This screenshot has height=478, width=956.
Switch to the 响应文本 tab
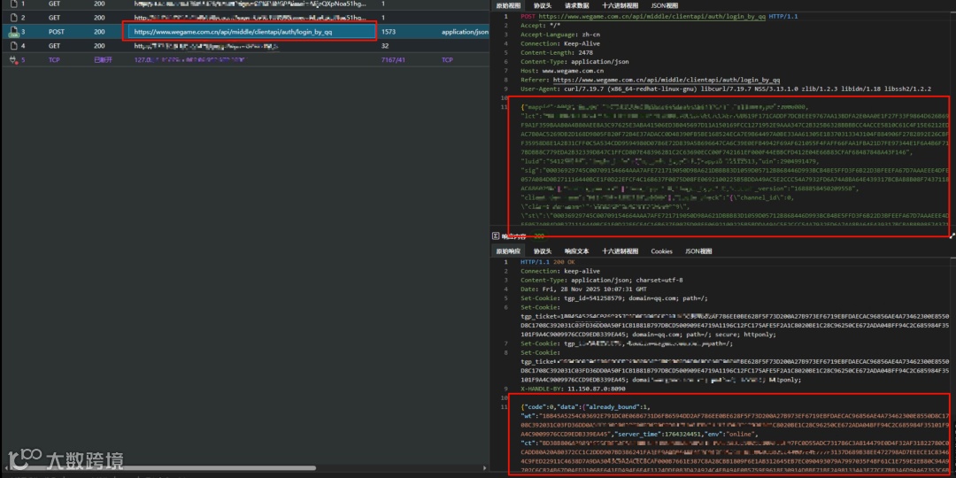(x=577, y=251)
